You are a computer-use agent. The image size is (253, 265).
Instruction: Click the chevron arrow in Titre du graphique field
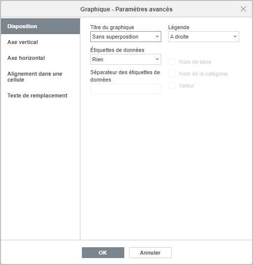pyautogui.click(x=157, y=37)
